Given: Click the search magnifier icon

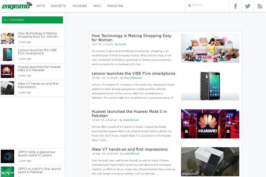Looking at the screenshot, I should [x=189, y=5].
